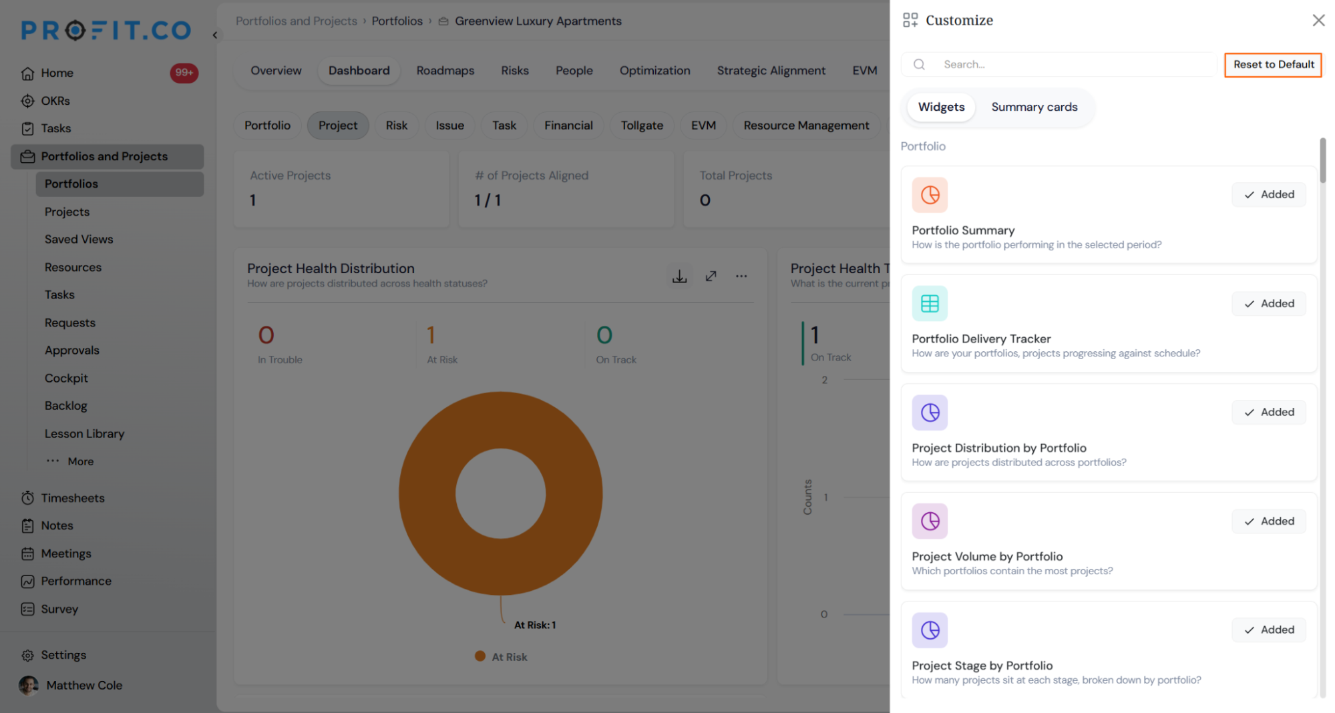Toggle Added for Project Distribution by Portfolio

pos(1269,412)
